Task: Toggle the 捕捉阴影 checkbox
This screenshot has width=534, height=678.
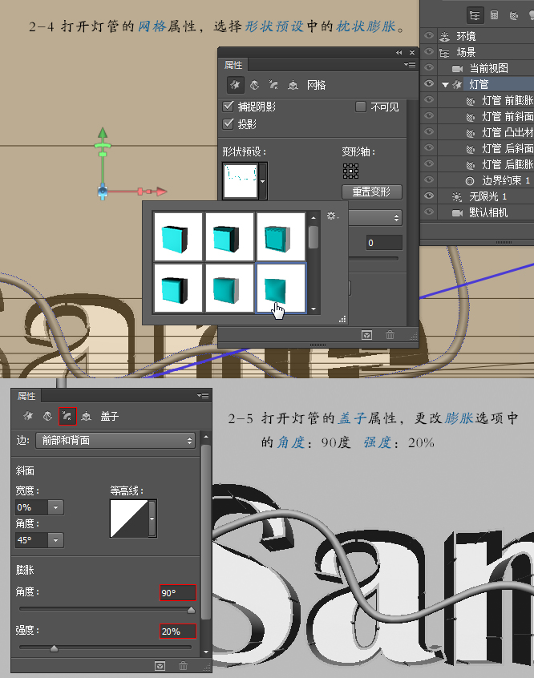Action: pyautogui.click(x=228, y=107)
